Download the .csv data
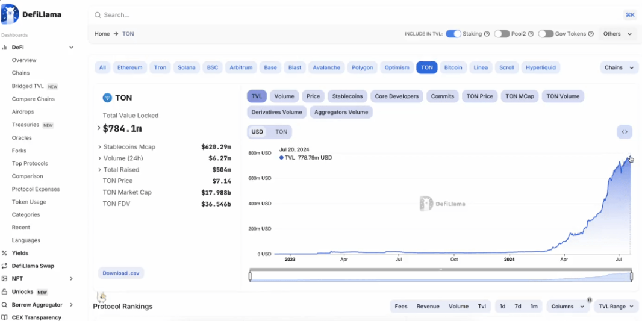The width and height of the screenshot is (642, 321). pos(121,273)
